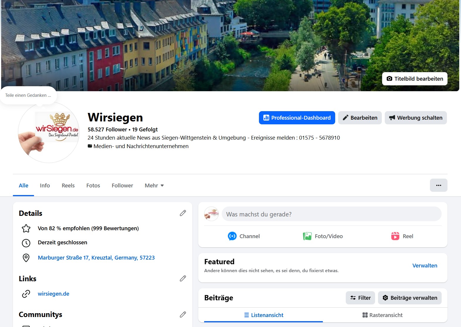The height and width of the screenshot is (327, 461).
Task: Click the Reel icon in composer
Action: (x=395, y=236)
